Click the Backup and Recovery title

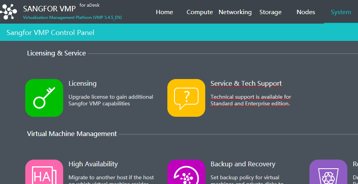[243, 164]
